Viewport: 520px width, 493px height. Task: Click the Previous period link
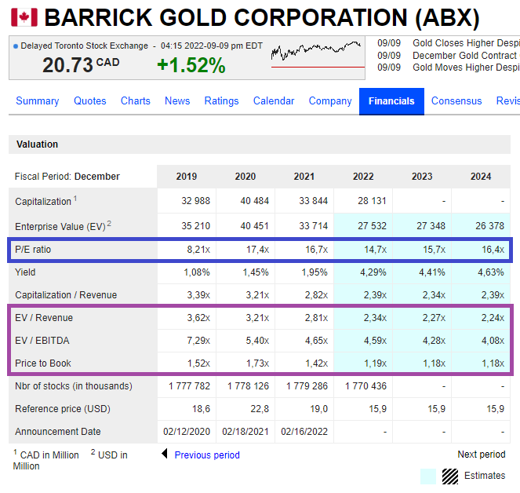[x=207, y=455]
